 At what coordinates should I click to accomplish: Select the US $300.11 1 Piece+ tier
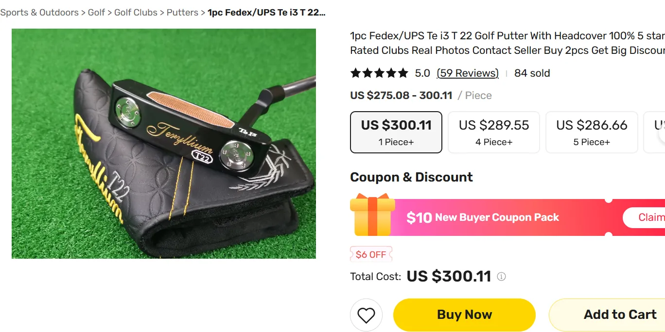396,132
